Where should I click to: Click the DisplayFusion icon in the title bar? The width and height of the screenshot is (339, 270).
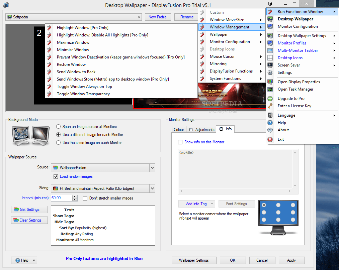5,5
